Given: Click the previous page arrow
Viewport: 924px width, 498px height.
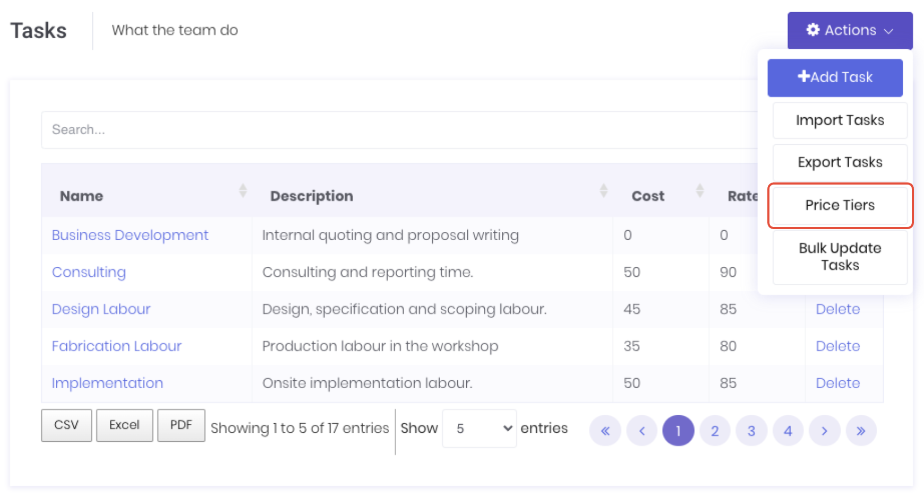Looking at the screenshot, I should point(641,431).
